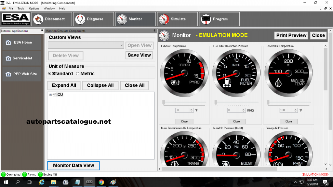Open Print Preview
The image size is (333, 187).
[291, 35]
